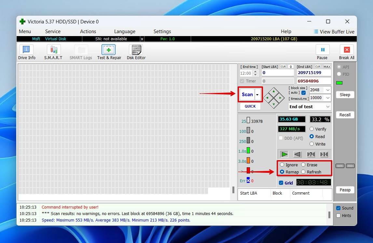The width and height of the screenshot is (373, 243).
Task: Toggle the Sound checkbox
Action: pos(338,208)
